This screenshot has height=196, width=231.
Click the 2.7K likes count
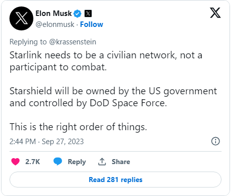pos(33,162)
